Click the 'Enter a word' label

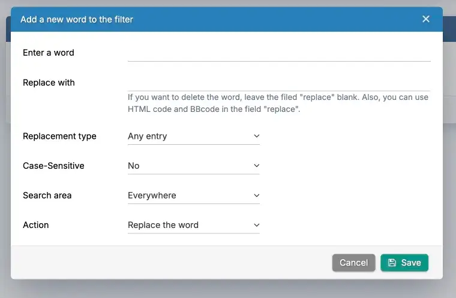tap(49, 53)
